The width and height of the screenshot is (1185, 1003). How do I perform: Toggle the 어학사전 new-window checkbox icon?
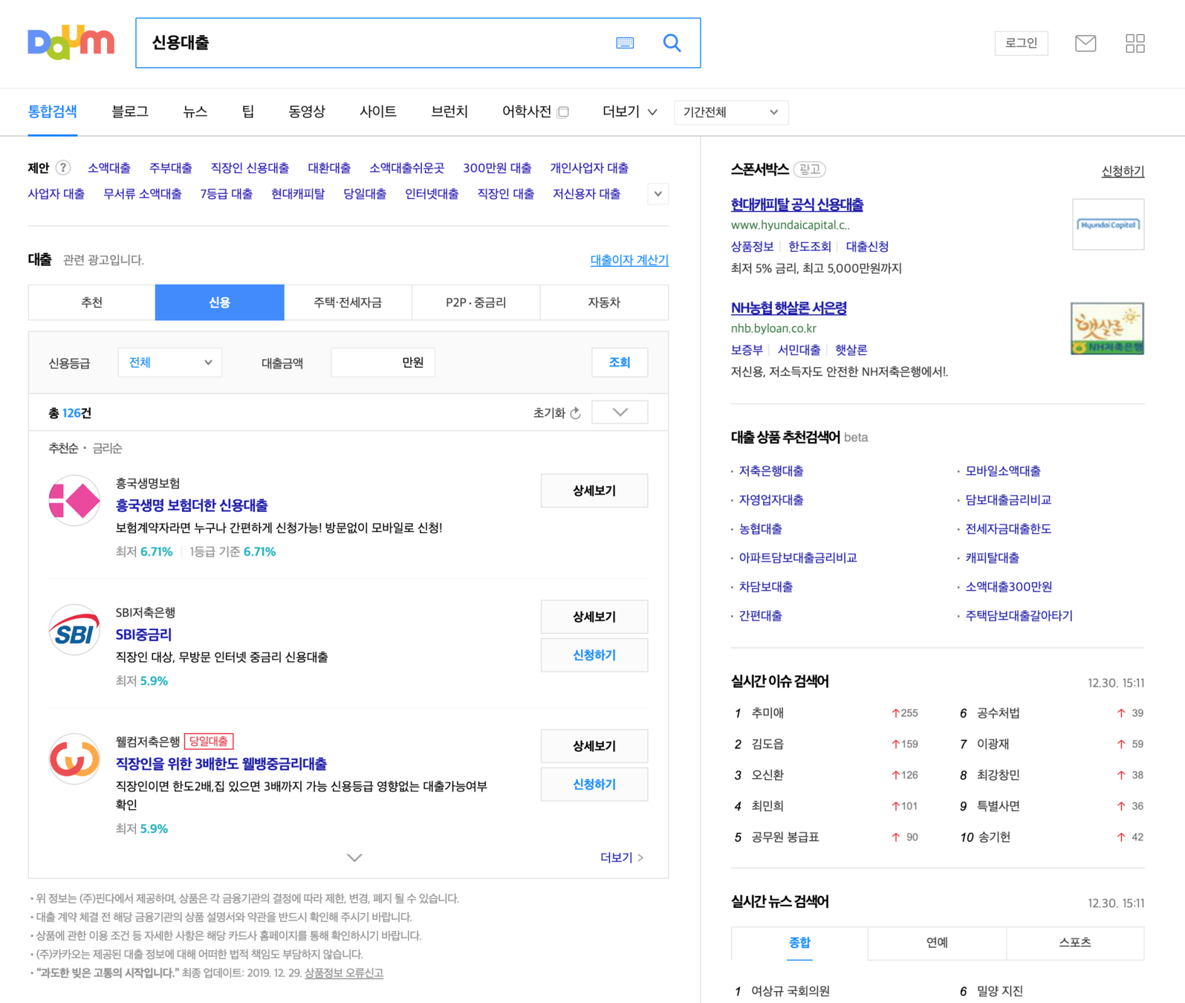click(x=563, y=112)
